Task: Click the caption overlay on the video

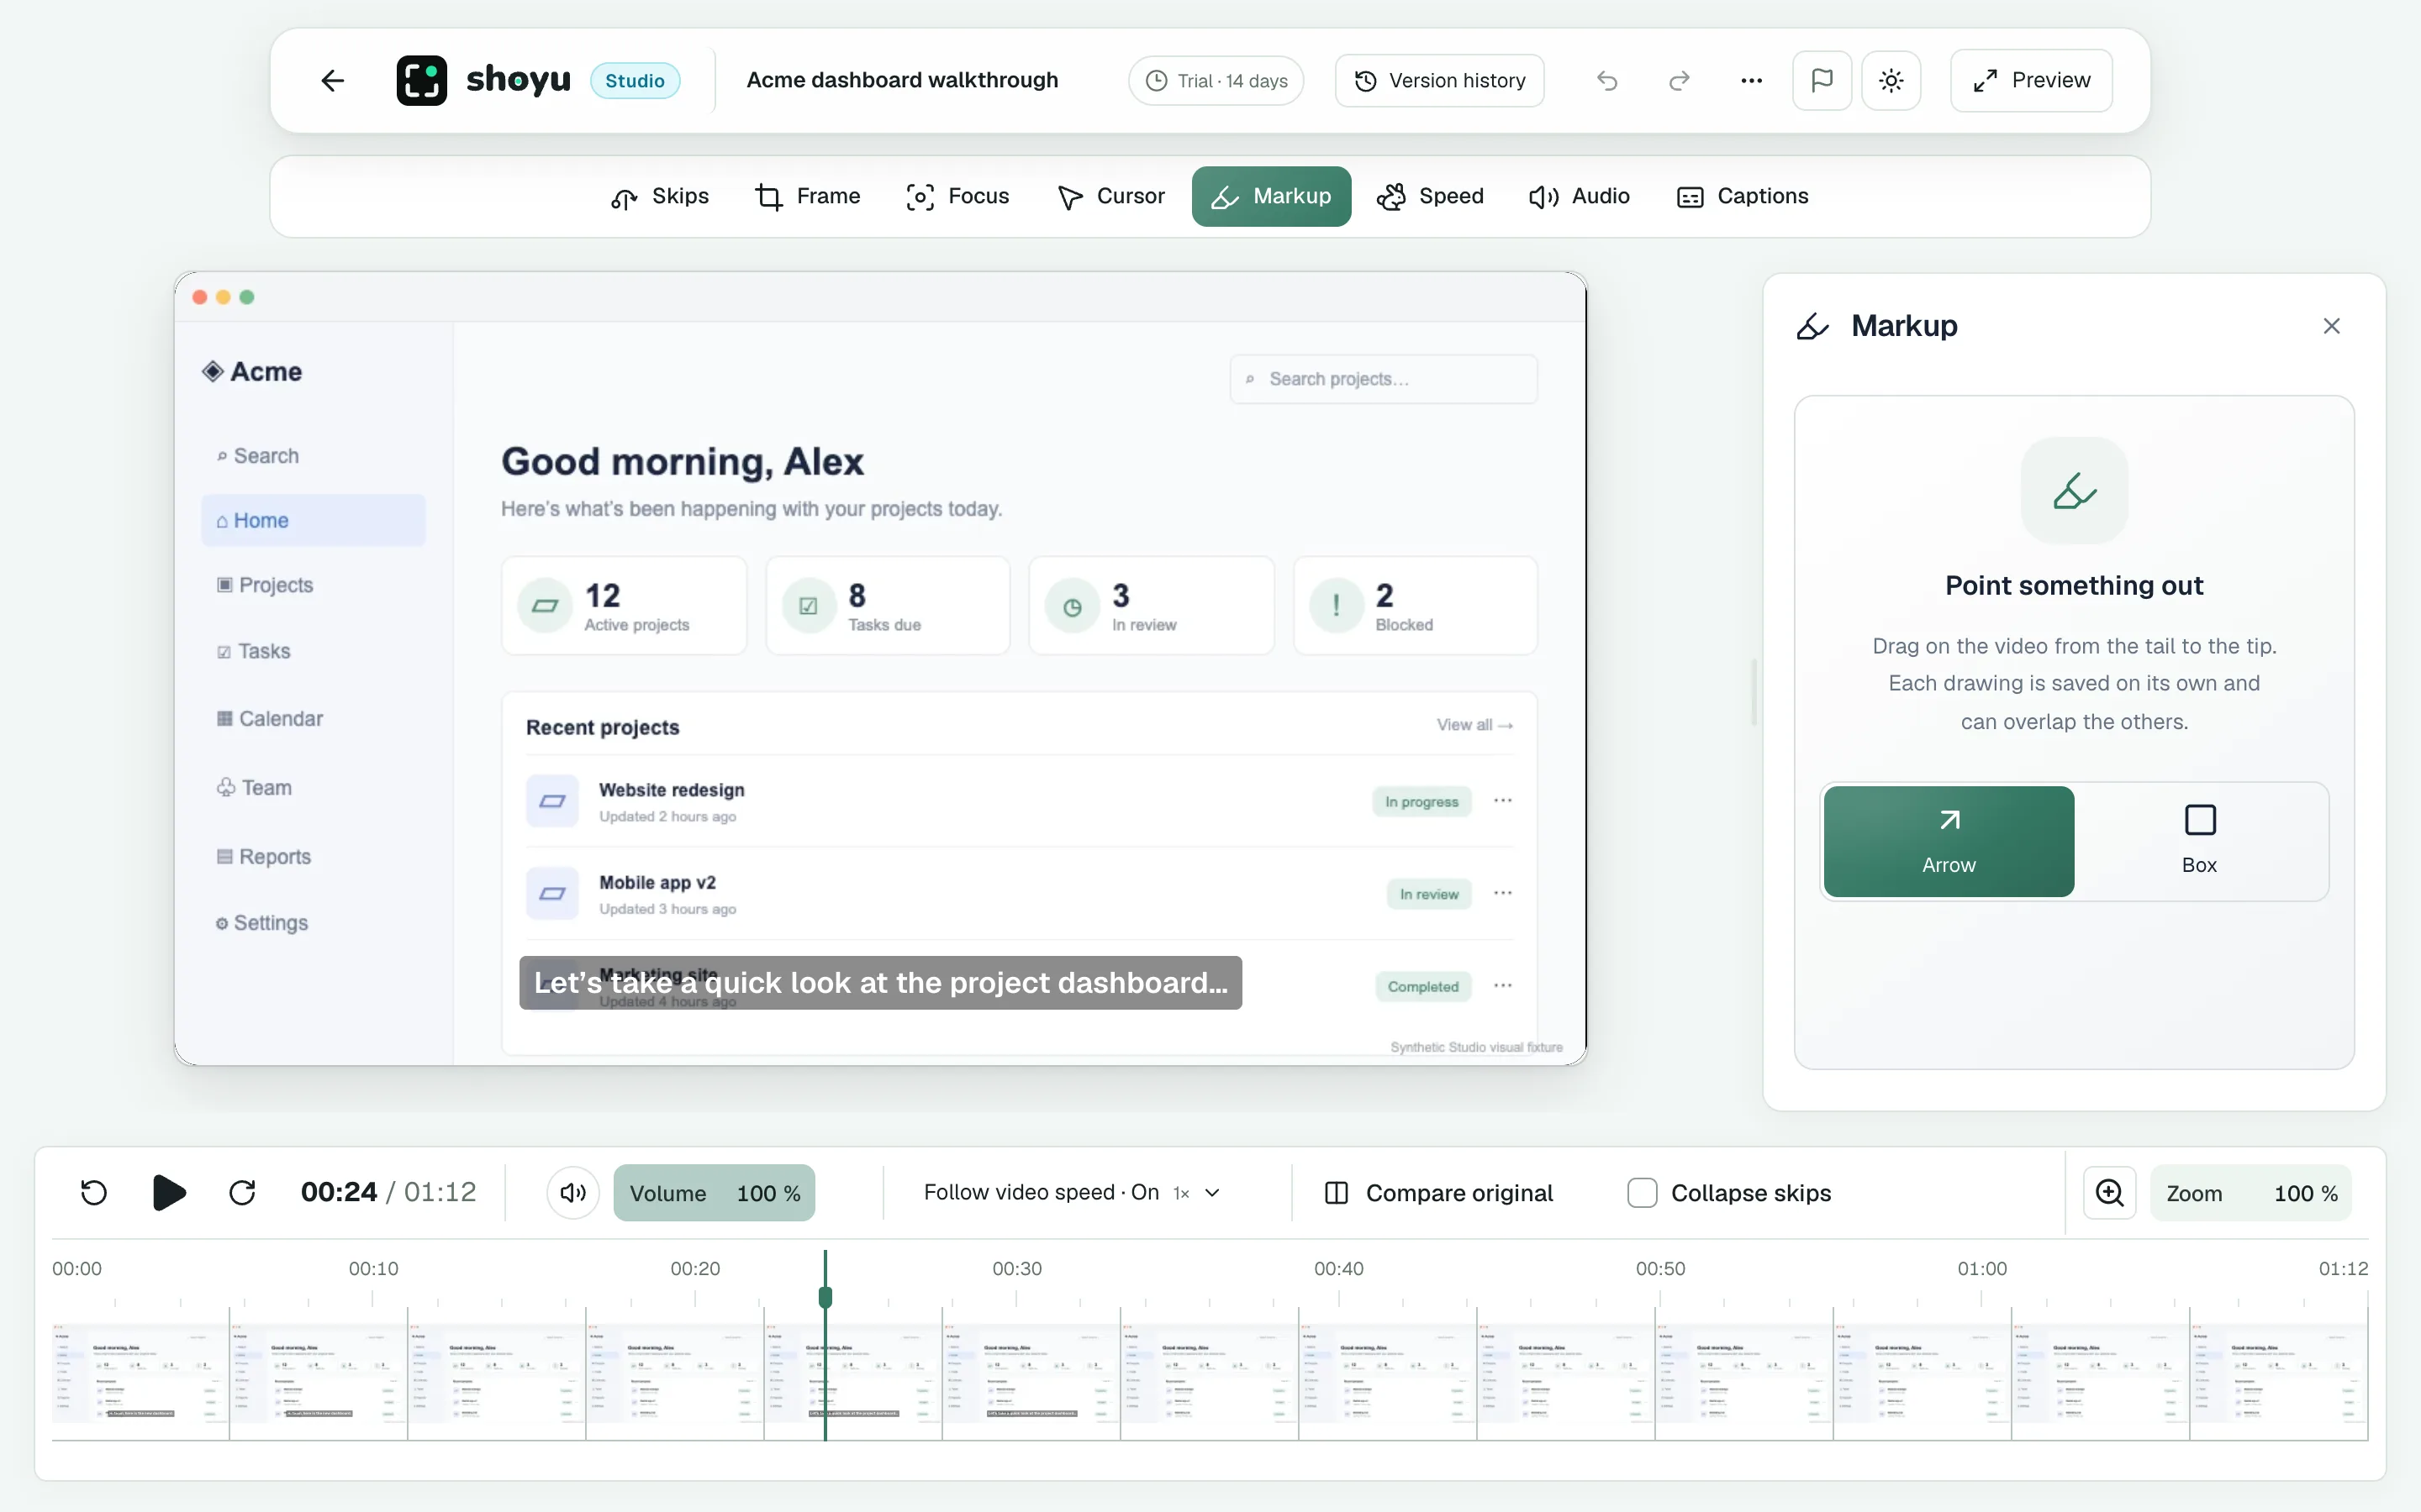Action: [x=880, y=983]
